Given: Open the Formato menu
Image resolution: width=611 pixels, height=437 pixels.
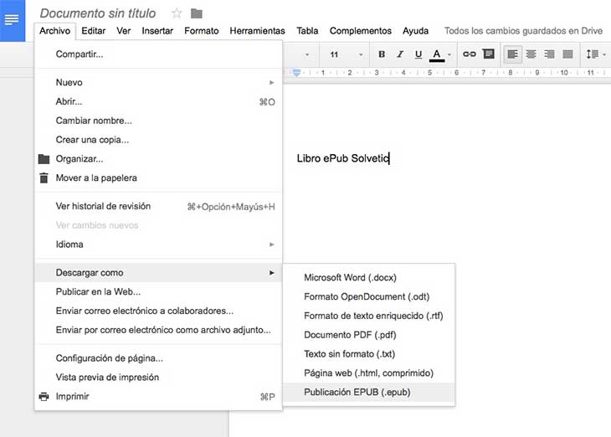Looking at the screenshot, I should 202,31.
